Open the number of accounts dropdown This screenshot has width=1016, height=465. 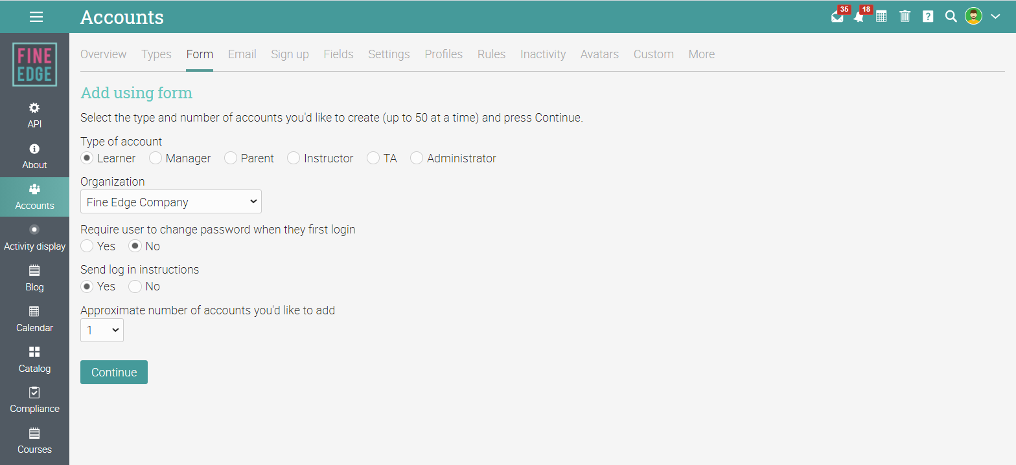click(x=102, y=330)
